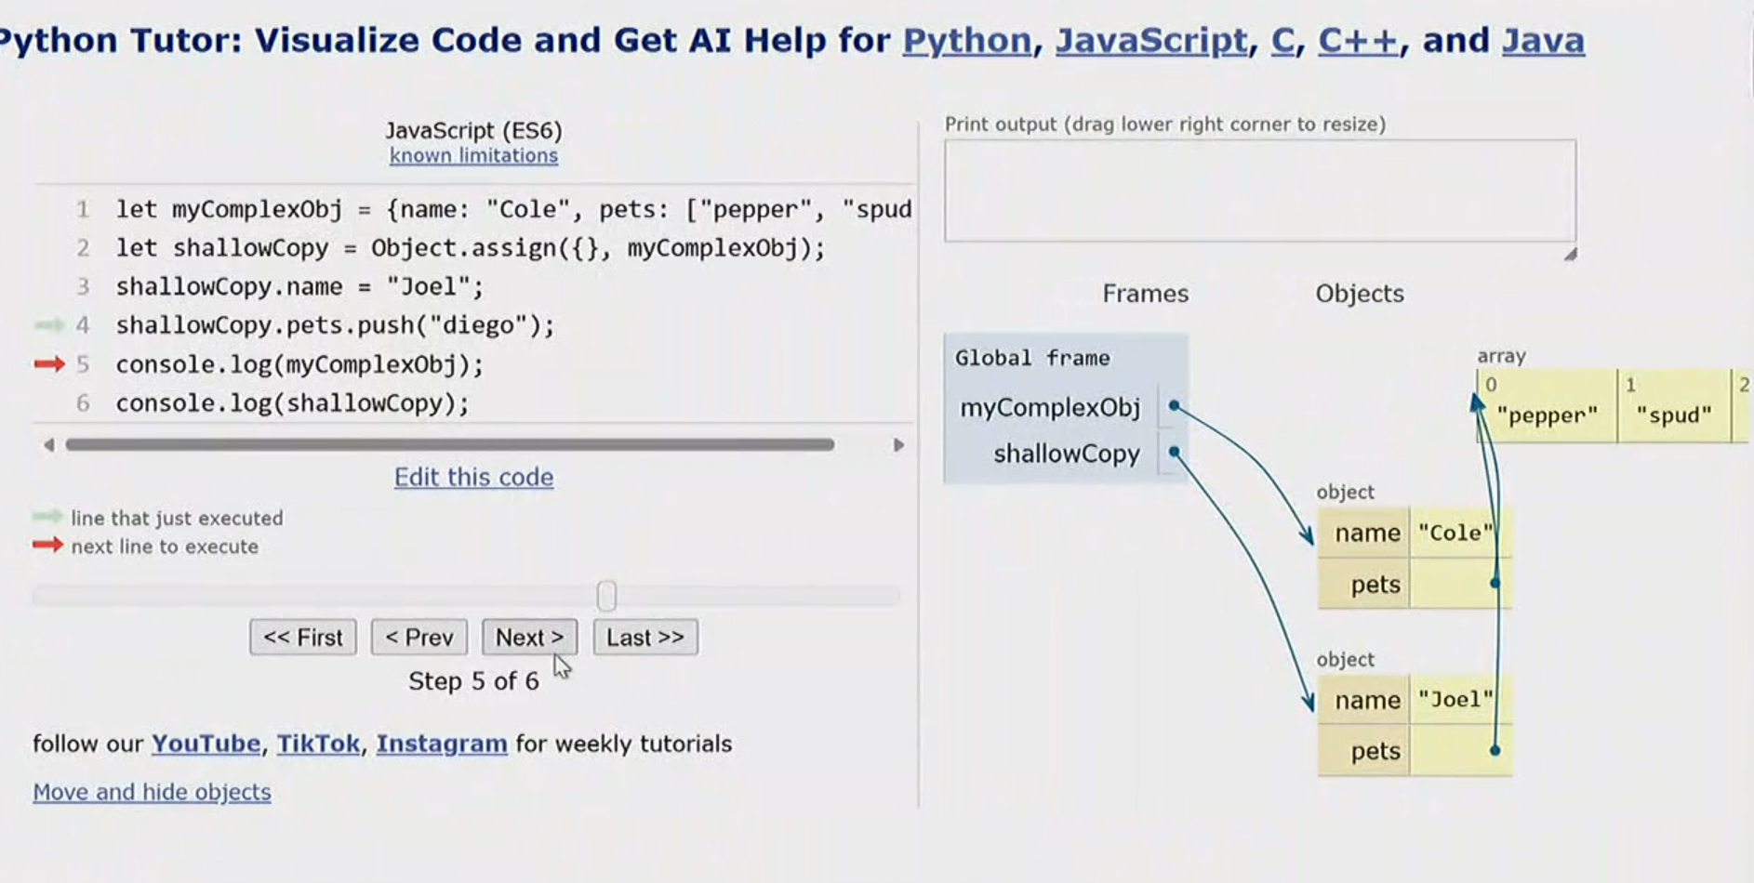Screen dimensions: 1754x883
Task: Click the myComplexObj pointer dot
Action: [1175, 405]
